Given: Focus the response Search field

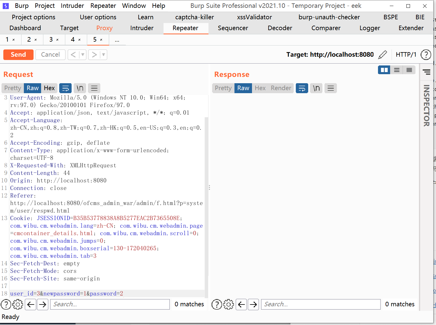Looking at the screenshot, I should click(321, 304).
